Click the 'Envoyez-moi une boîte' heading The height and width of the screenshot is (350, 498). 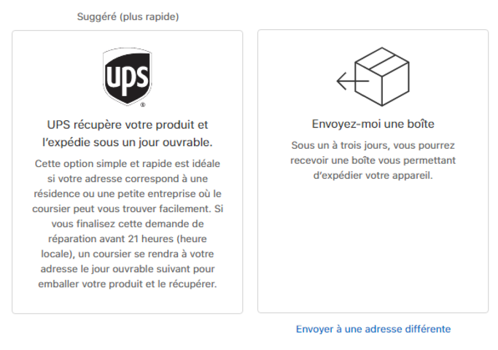pyautogui.click(x=373, y=124)
